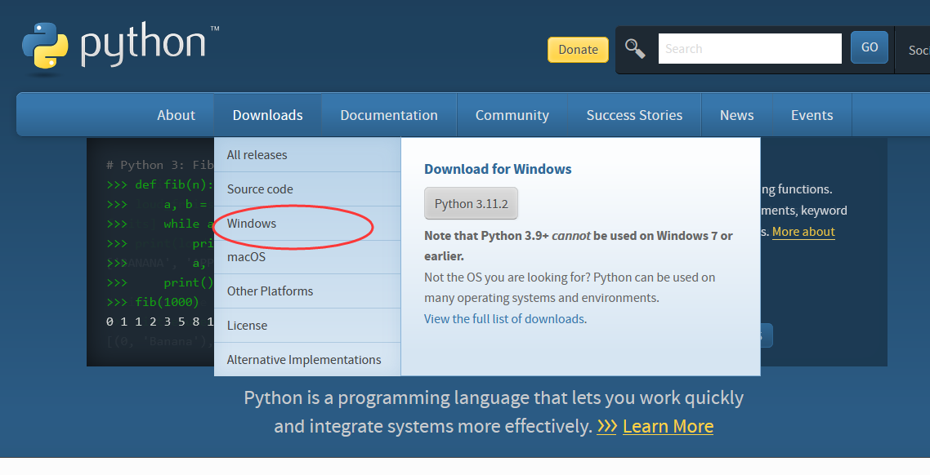Go to the Community section
Image resolution: width=930 pixels, height=475 pixels.
[512, 115]
